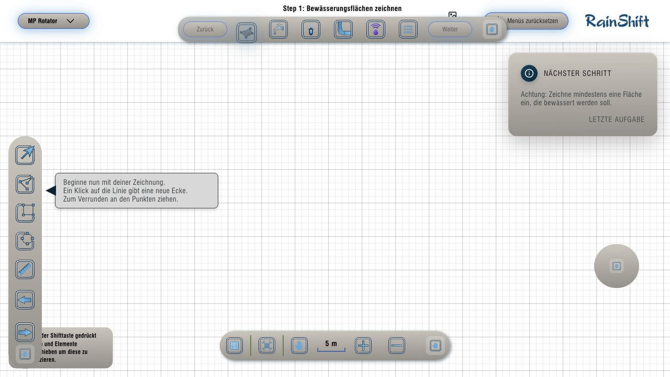Click the Step 1 Bewässerungsflächen zeichnen title
670x377 pixels.
click(342, 8)
